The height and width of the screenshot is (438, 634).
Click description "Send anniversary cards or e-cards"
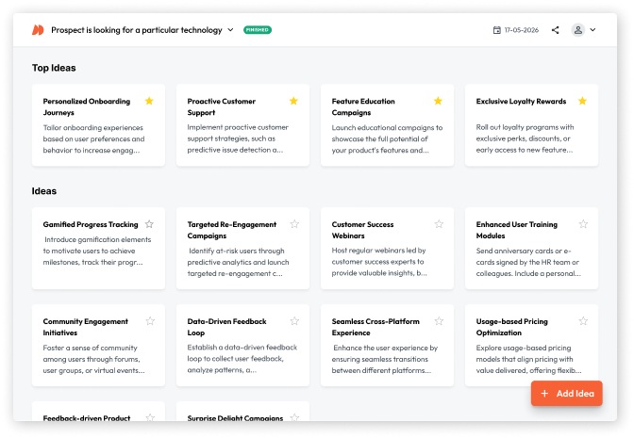(528, 262)
